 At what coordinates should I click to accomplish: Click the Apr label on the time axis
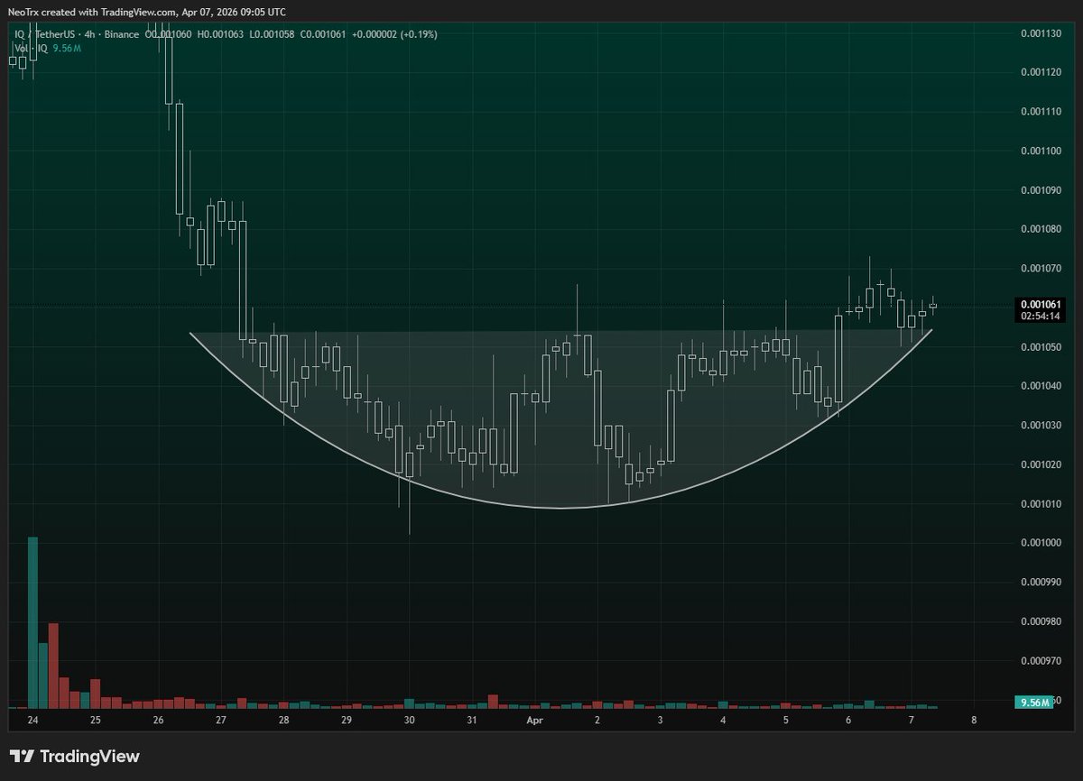pyautogui.click(x=534, y=721)
